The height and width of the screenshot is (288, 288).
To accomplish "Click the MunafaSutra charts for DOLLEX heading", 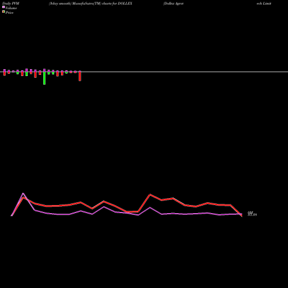I will coord(90,3).
